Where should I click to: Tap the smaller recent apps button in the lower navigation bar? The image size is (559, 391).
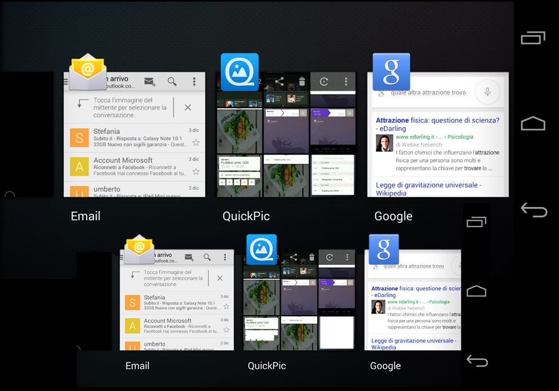pyautogui.click(x=476, y=222)
